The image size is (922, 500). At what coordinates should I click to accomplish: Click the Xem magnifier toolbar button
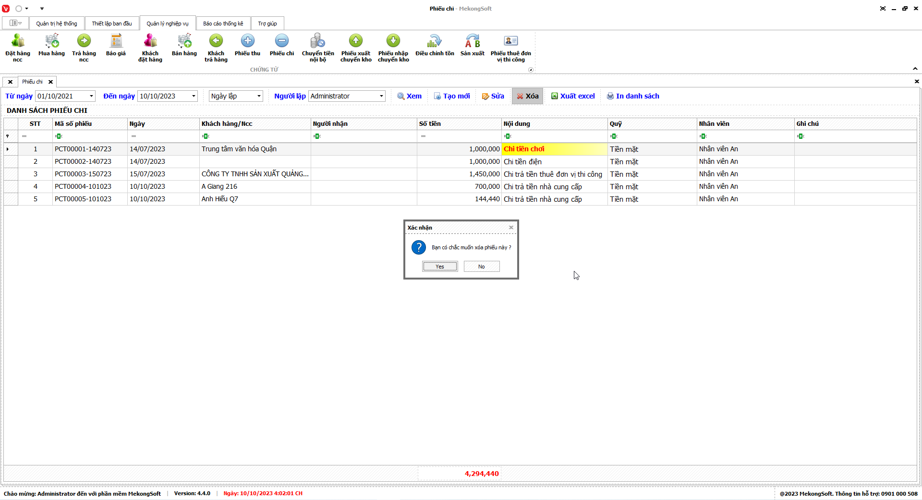coord(410,96)
